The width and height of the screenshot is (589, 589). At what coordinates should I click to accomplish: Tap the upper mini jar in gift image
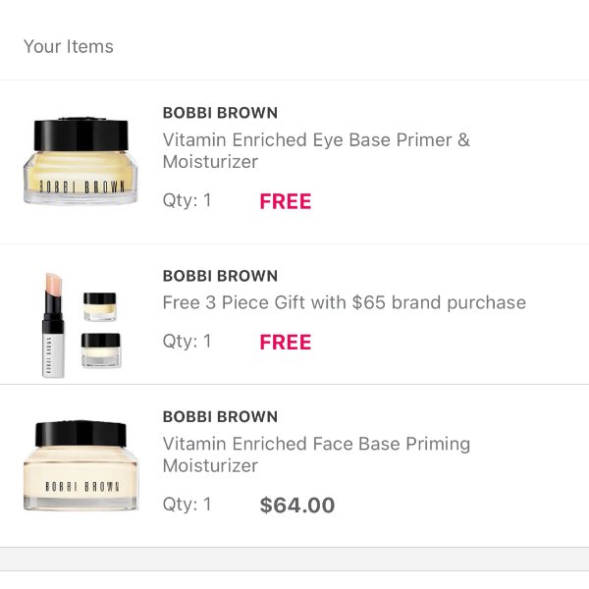coord(99,306)
